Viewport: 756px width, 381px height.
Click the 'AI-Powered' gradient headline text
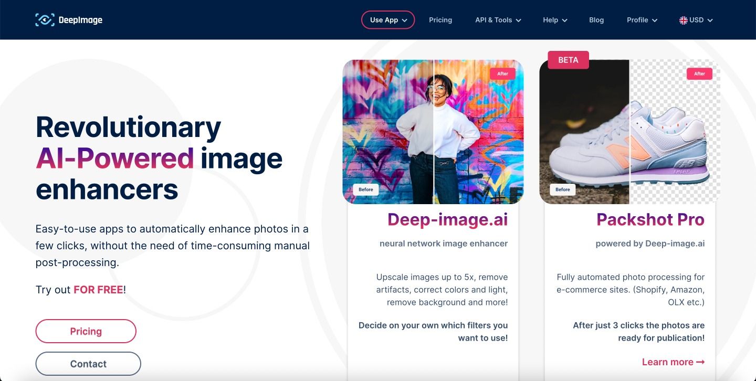pos(115,158)
